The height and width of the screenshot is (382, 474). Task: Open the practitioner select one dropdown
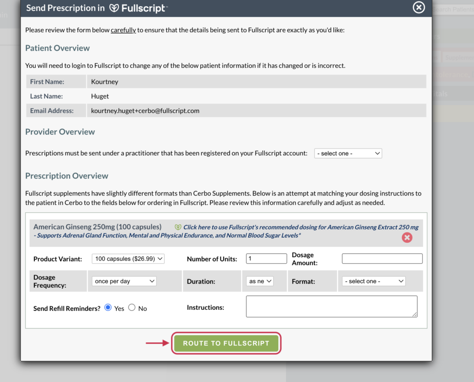point(348,154)
